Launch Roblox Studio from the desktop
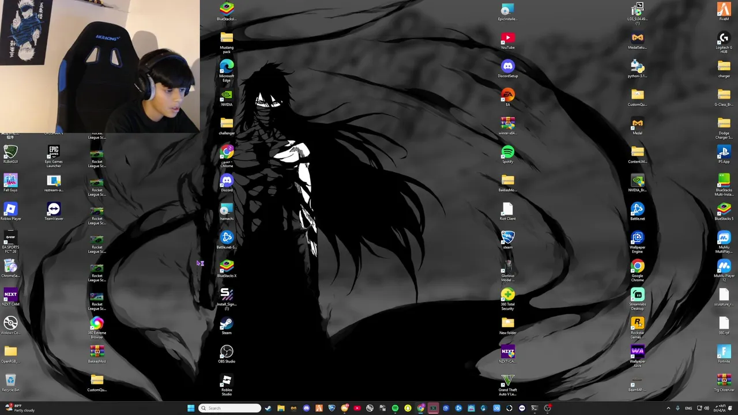The height and width of the screenshot is (415, 738). pos(227,384)
